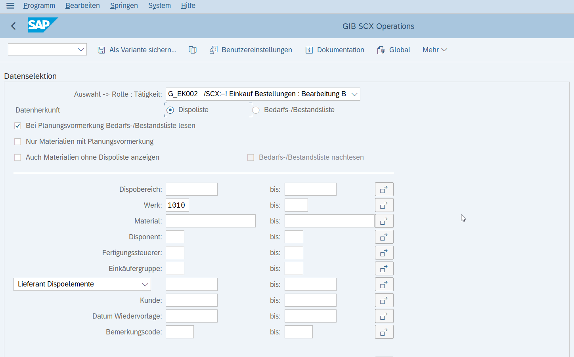This screenshot has width=574, height=357.
Task: Click into the Material input field
Action: [x=210, y=221]
